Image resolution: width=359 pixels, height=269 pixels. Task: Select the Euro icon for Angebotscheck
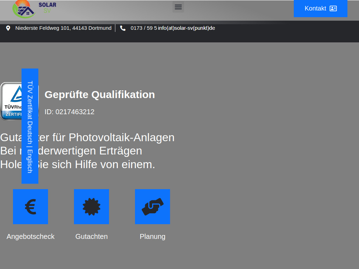[31, 207]
